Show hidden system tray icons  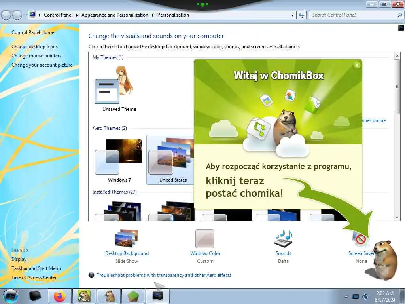coord(346,296)
